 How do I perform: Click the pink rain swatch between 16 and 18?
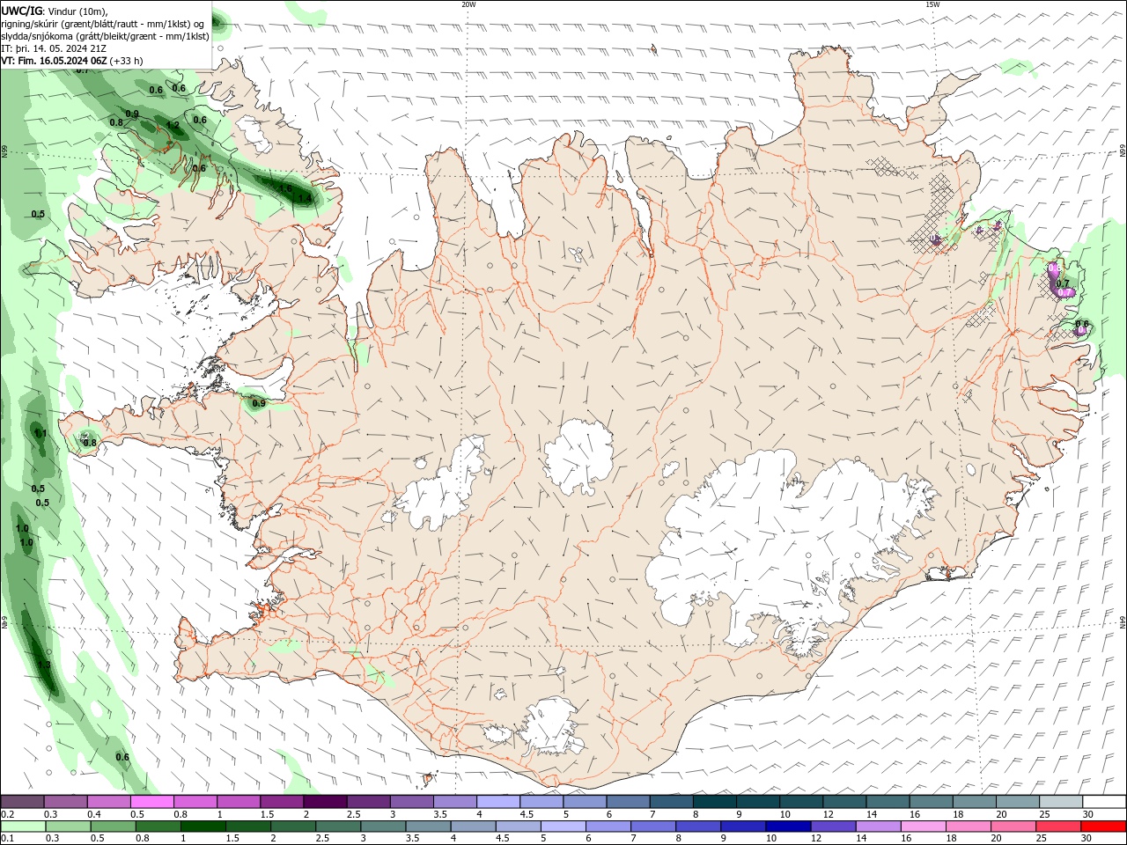pos(923,826)
